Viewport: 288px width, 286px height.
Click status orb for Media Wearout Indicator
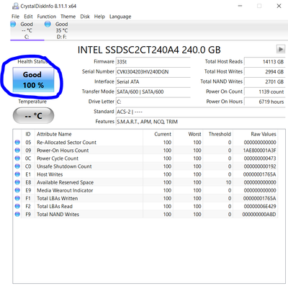click(x=17, y=190)
